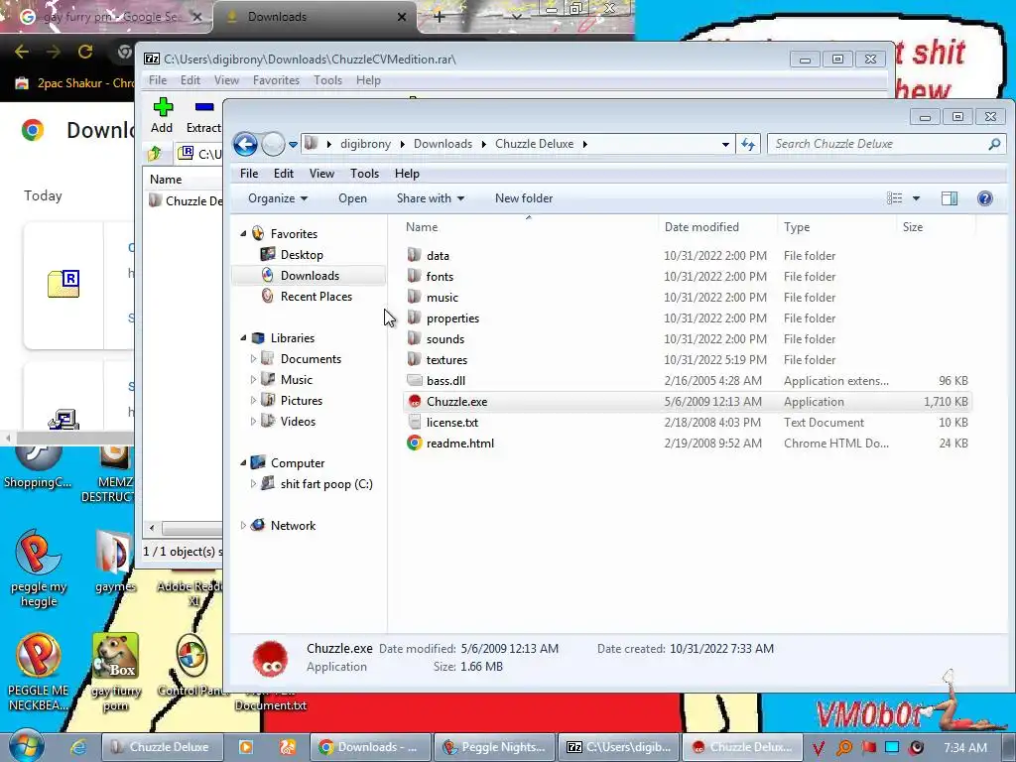Open the File menu in Explorer
This screenshot has width=1016, height=762.
coord(249,174)
